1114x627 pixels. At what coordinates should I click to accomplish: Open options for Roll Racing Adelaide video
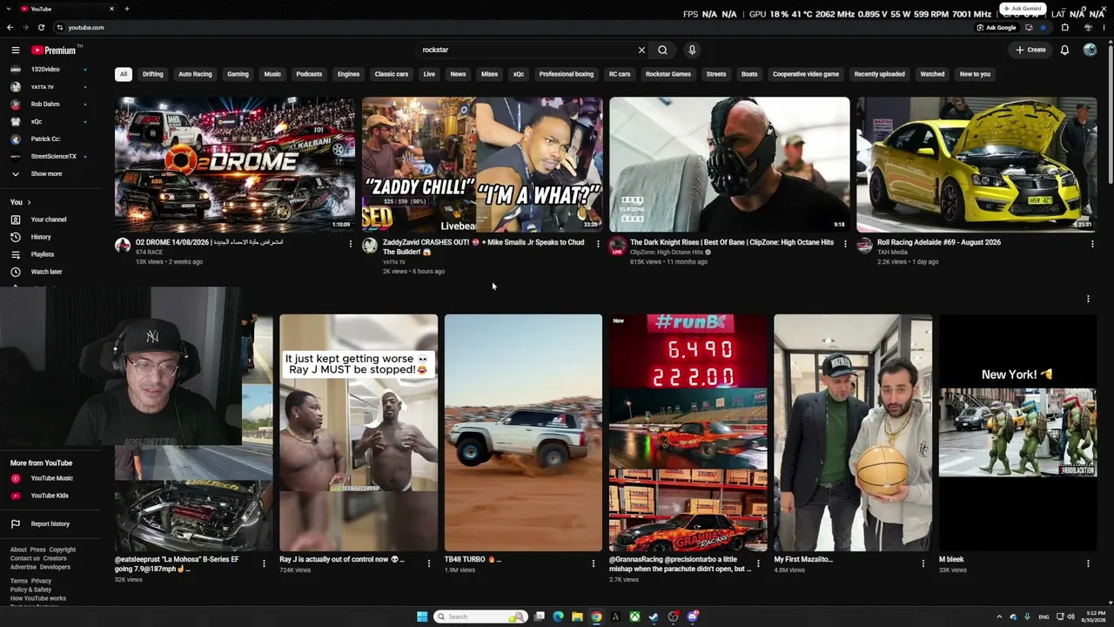pos(1092,244)
